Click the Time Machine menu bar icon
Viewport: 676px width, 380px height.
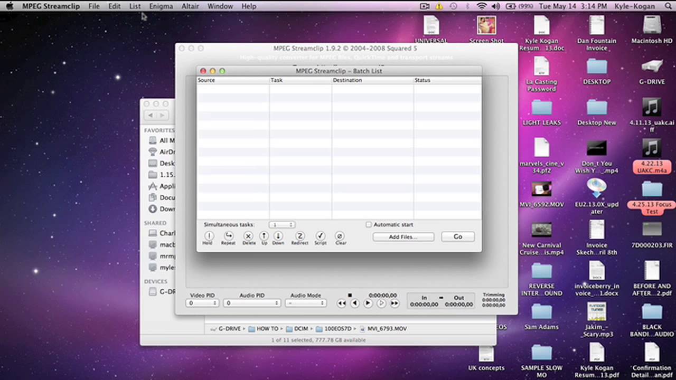tap(453, 6)
